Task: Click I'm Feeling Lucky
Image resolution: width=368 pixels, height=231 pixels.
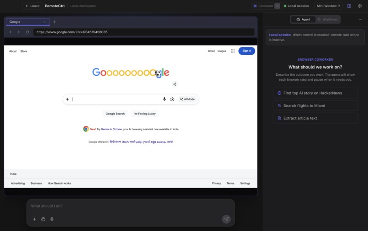Action: [x=145, y=114]
